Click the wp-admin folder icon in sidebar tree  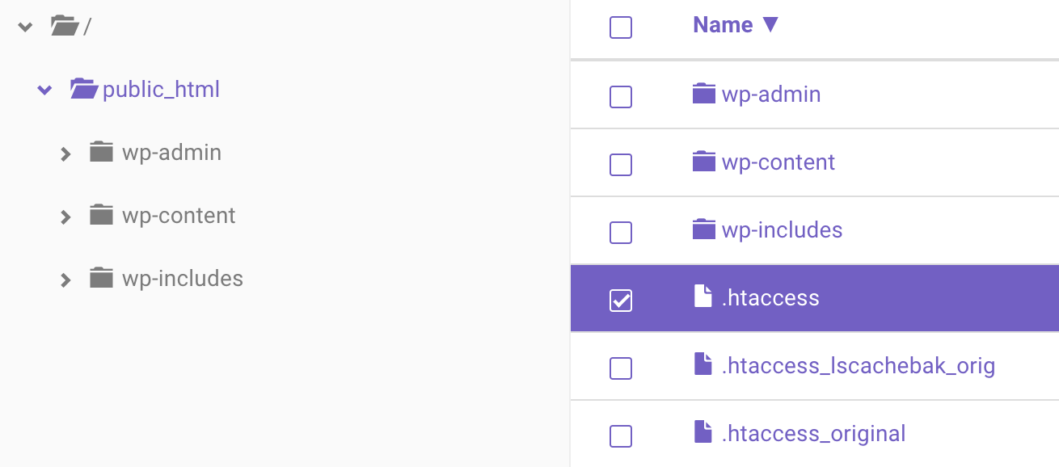pyautogui.click(x=101, y=152)
